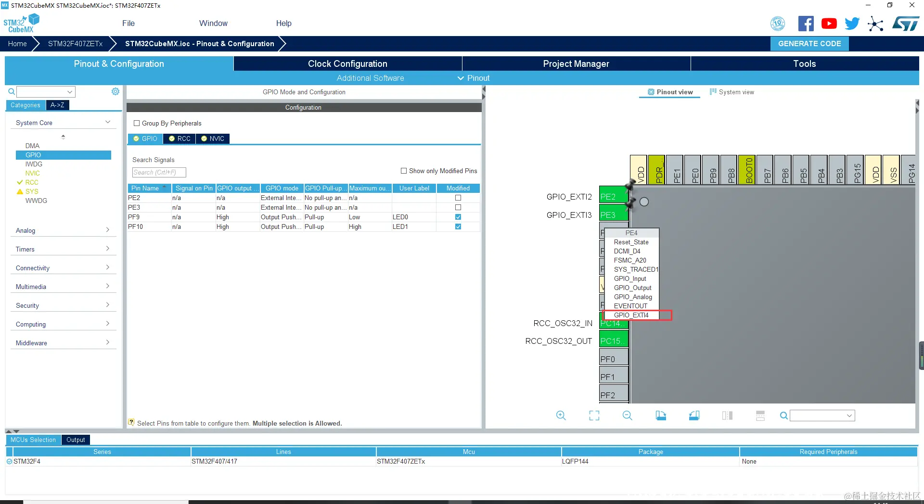
Task: Open the categories settings gear
Action: coord(115,91)
